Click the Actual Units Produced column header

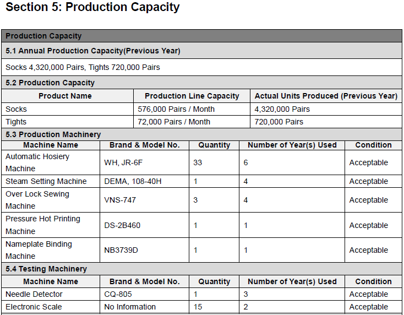325,96
